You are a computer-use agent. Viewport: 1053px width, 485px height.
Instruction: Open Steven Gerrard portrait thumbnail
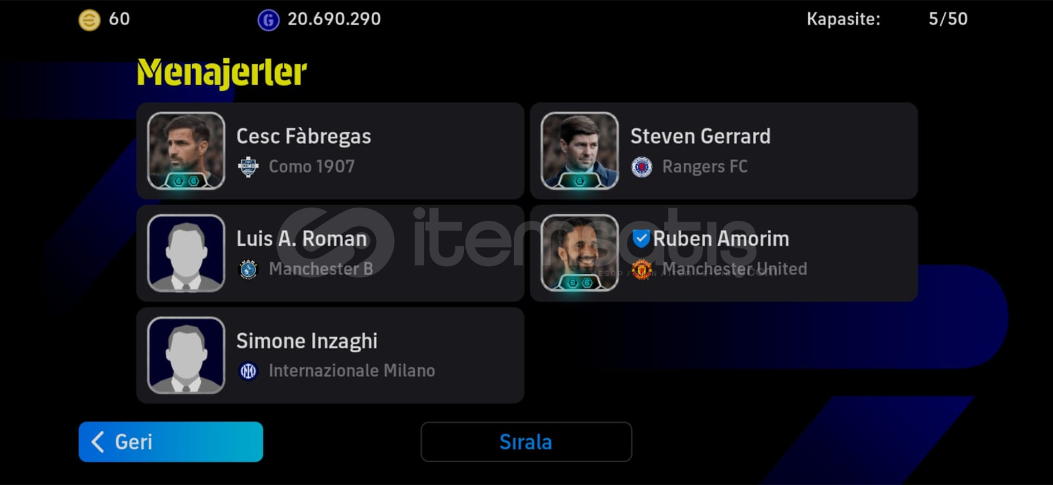coord(580,150)
